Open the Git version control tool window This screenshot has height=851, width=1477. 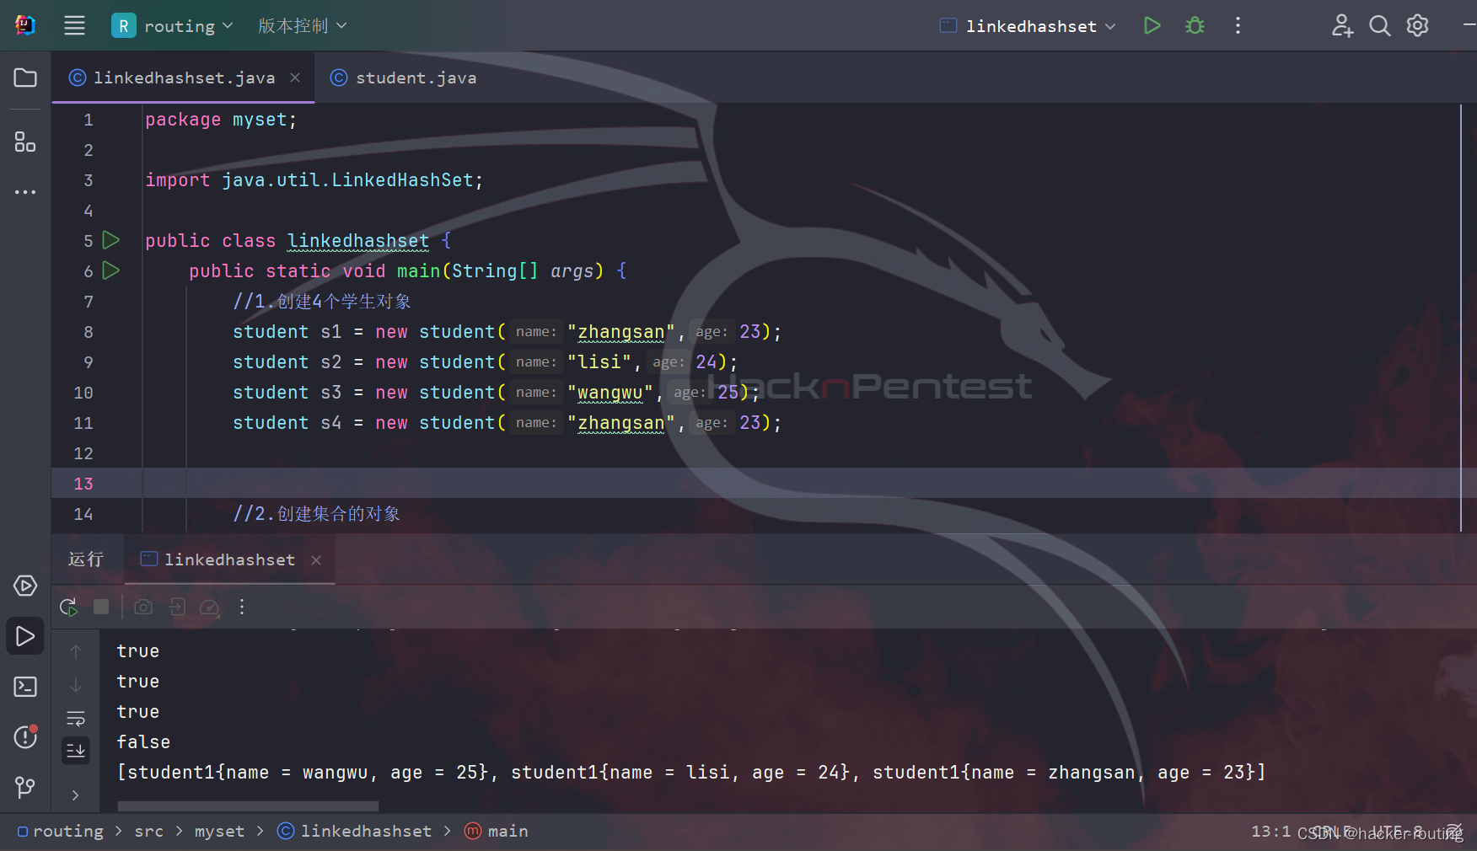24,788
